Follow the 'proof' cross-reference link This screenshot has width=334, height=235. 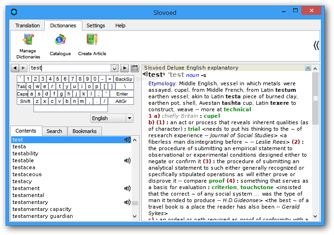coord(217,181)
